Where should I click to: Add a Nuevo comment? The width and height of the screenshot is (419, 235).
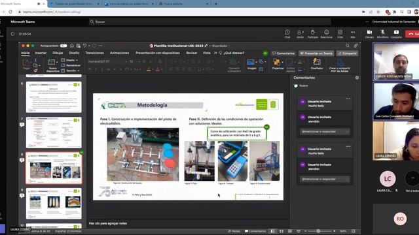pyautogui.click(x=301, y=86)
